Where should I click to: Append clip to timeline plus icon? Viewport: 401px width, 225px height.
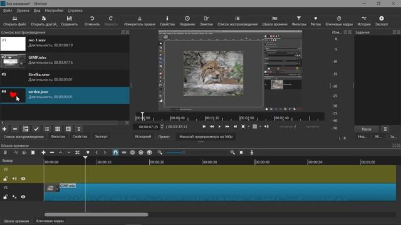43,152
